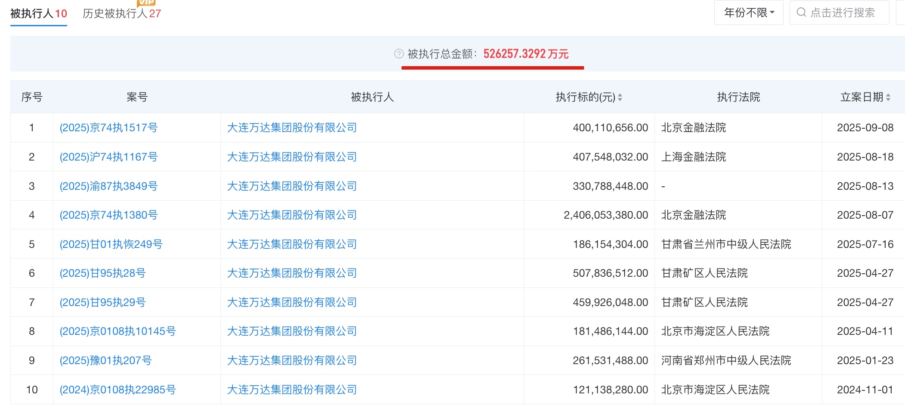This screenshot has width=905, height=408.
Task: Open the 年份不限 year filter dropdown
Action: 749,12
